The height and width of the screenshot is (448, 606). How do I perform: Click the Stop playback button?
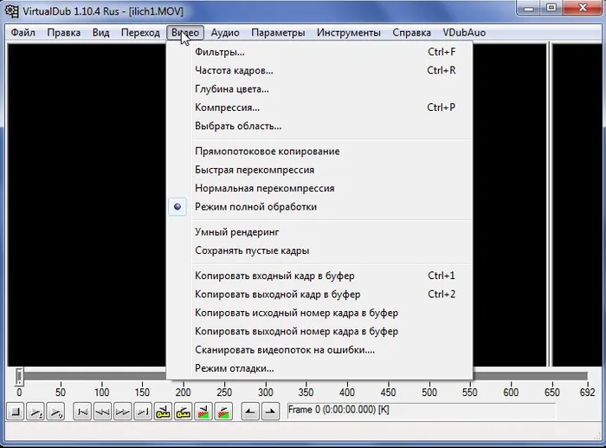(x=16, y=412)
